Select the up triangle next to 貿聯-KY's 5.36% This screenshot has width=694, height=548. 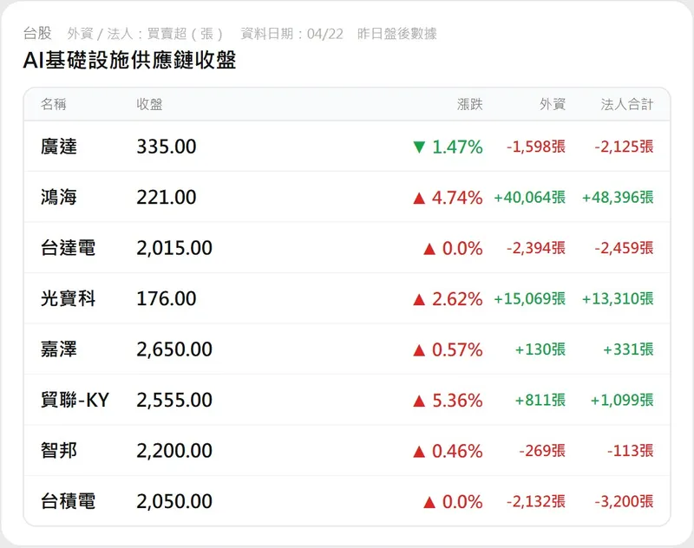[x=419, y=401]
